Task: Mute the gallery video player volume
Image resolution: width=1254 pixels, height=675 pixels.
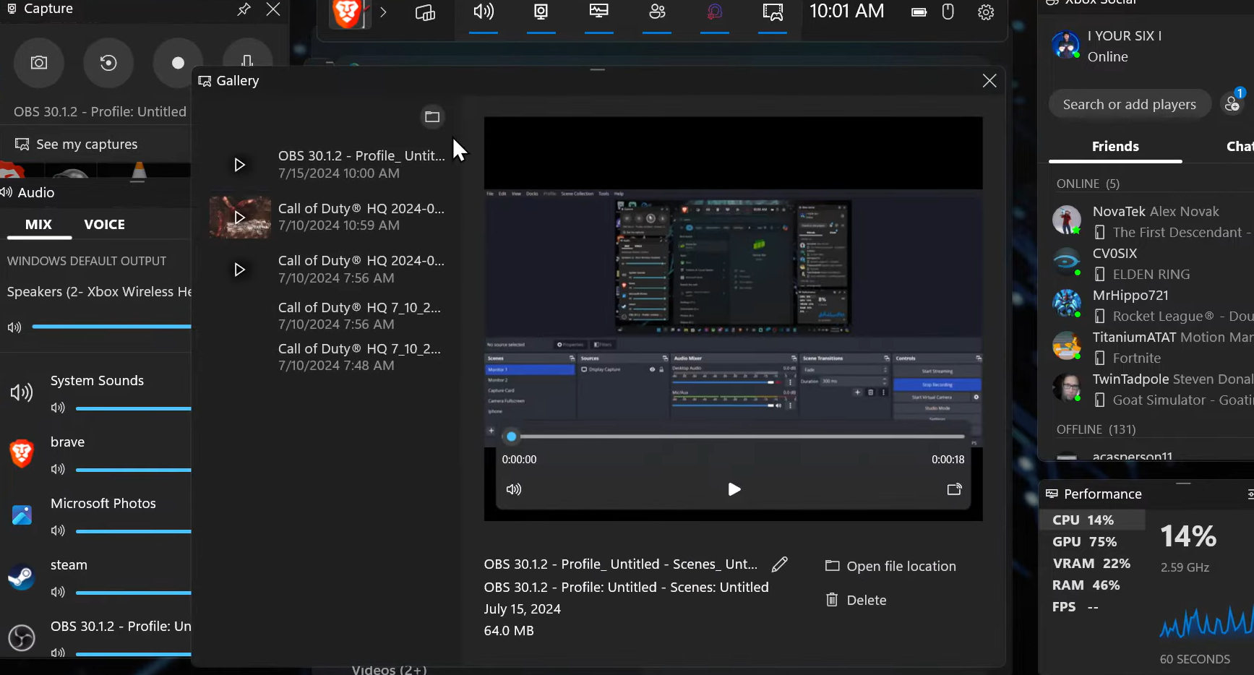Action: tap(514, 489)
